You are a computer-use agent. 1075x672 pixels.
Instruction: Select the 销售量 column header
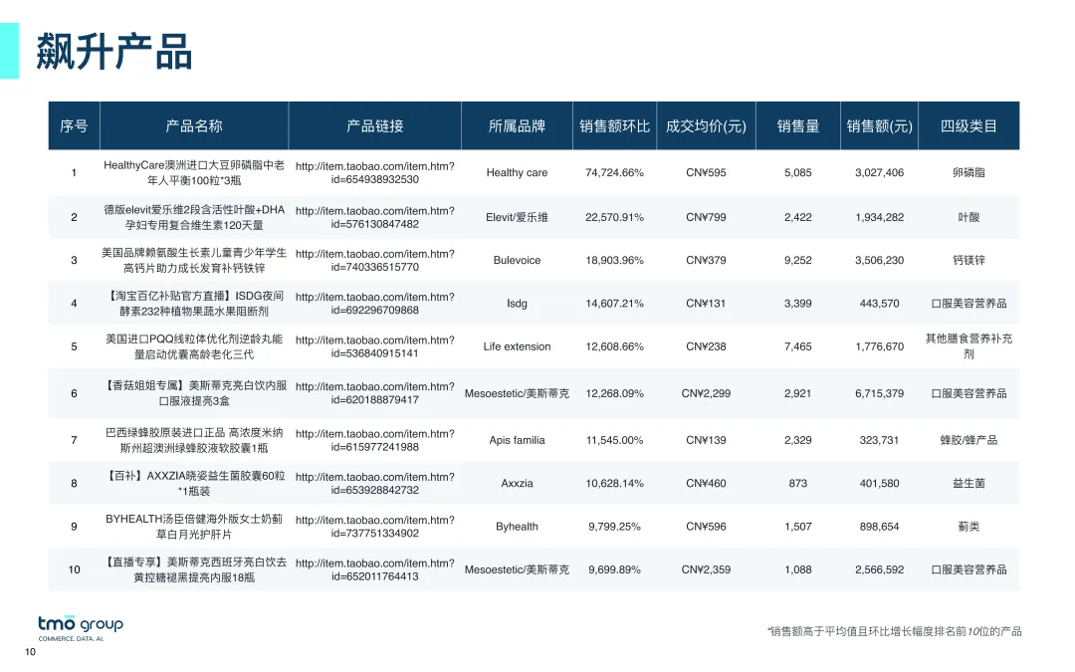click(x=798, y=126)
